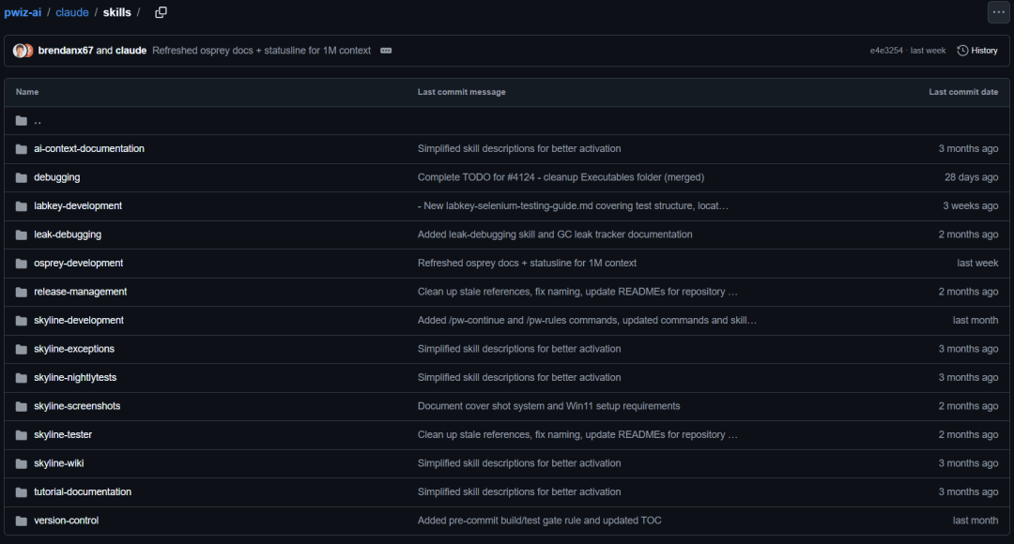Open the skyline-development folder
This screenshot has width=1014, height=544.
click(x=79, y=320)
